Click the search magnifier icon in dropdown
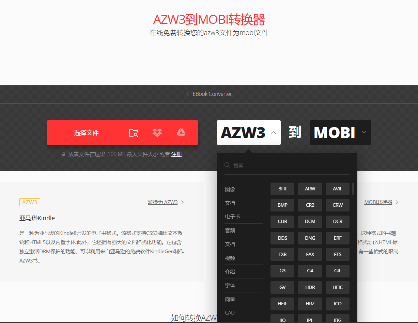 tap(227, 165)
